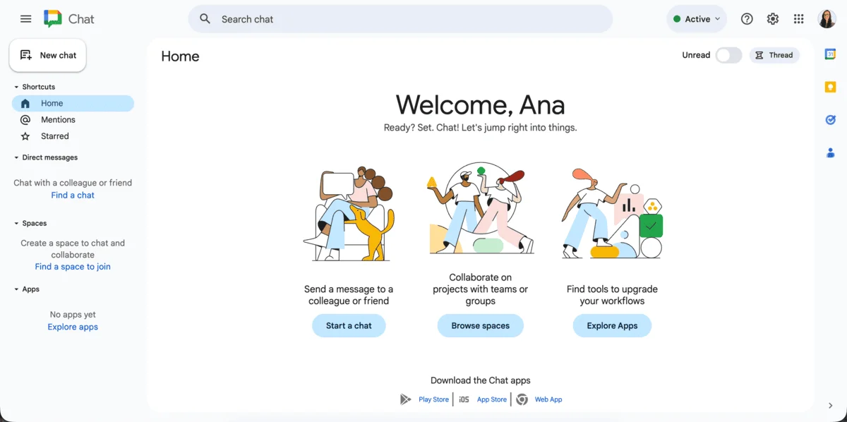The width and height of the screenshot is (847, 422).
Task: Toggle the Thread view filter
Action: click(774, 54)
